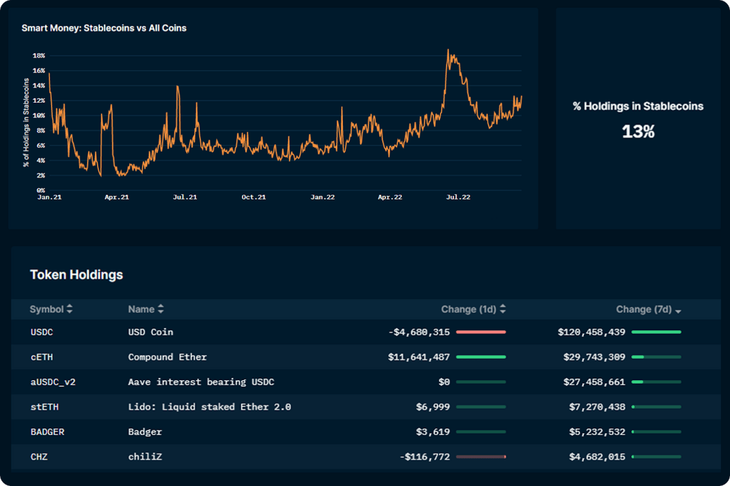This screenshot has width=730, height=486.
Task: Sort table by Symbol column arrows
Action: point(69,309)
